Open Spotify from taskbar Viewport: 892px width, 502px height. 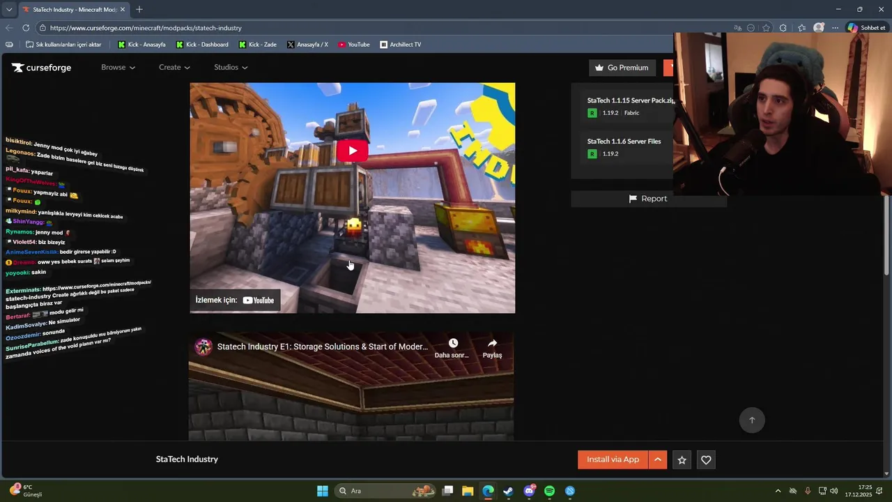click(x=549, y=491)
